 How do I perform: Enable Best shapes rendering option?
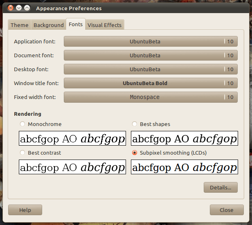pos(135,124)
